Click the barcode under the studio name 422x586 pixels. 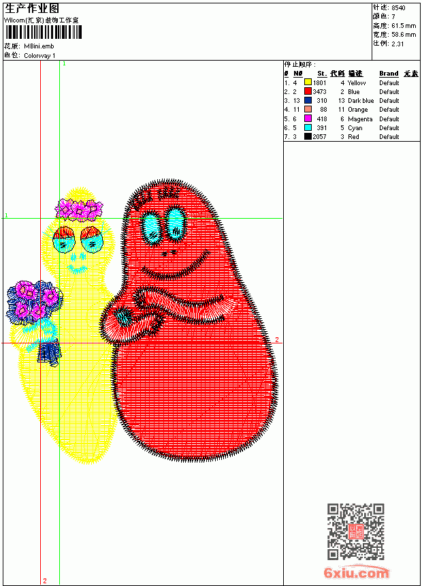point(44,32)
